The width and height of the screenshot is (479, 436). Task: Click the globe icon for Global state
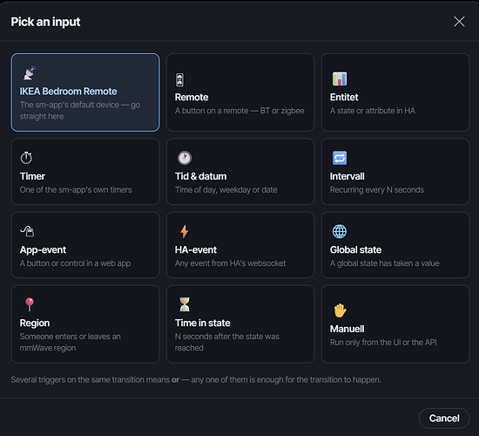pyautogui.click(x=340, y=231)
